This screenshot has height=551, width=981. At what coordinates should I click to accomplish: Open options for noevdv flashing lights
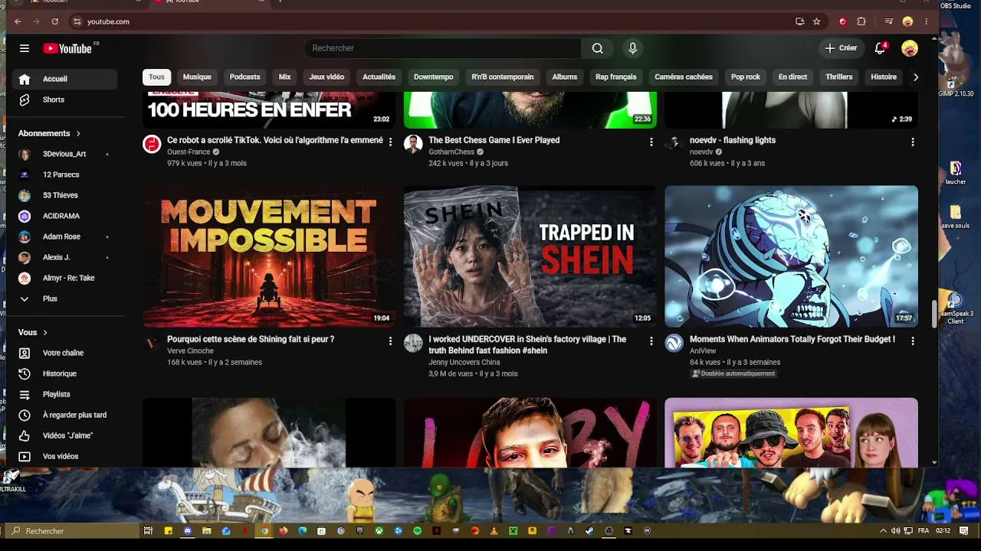(913, 142)
